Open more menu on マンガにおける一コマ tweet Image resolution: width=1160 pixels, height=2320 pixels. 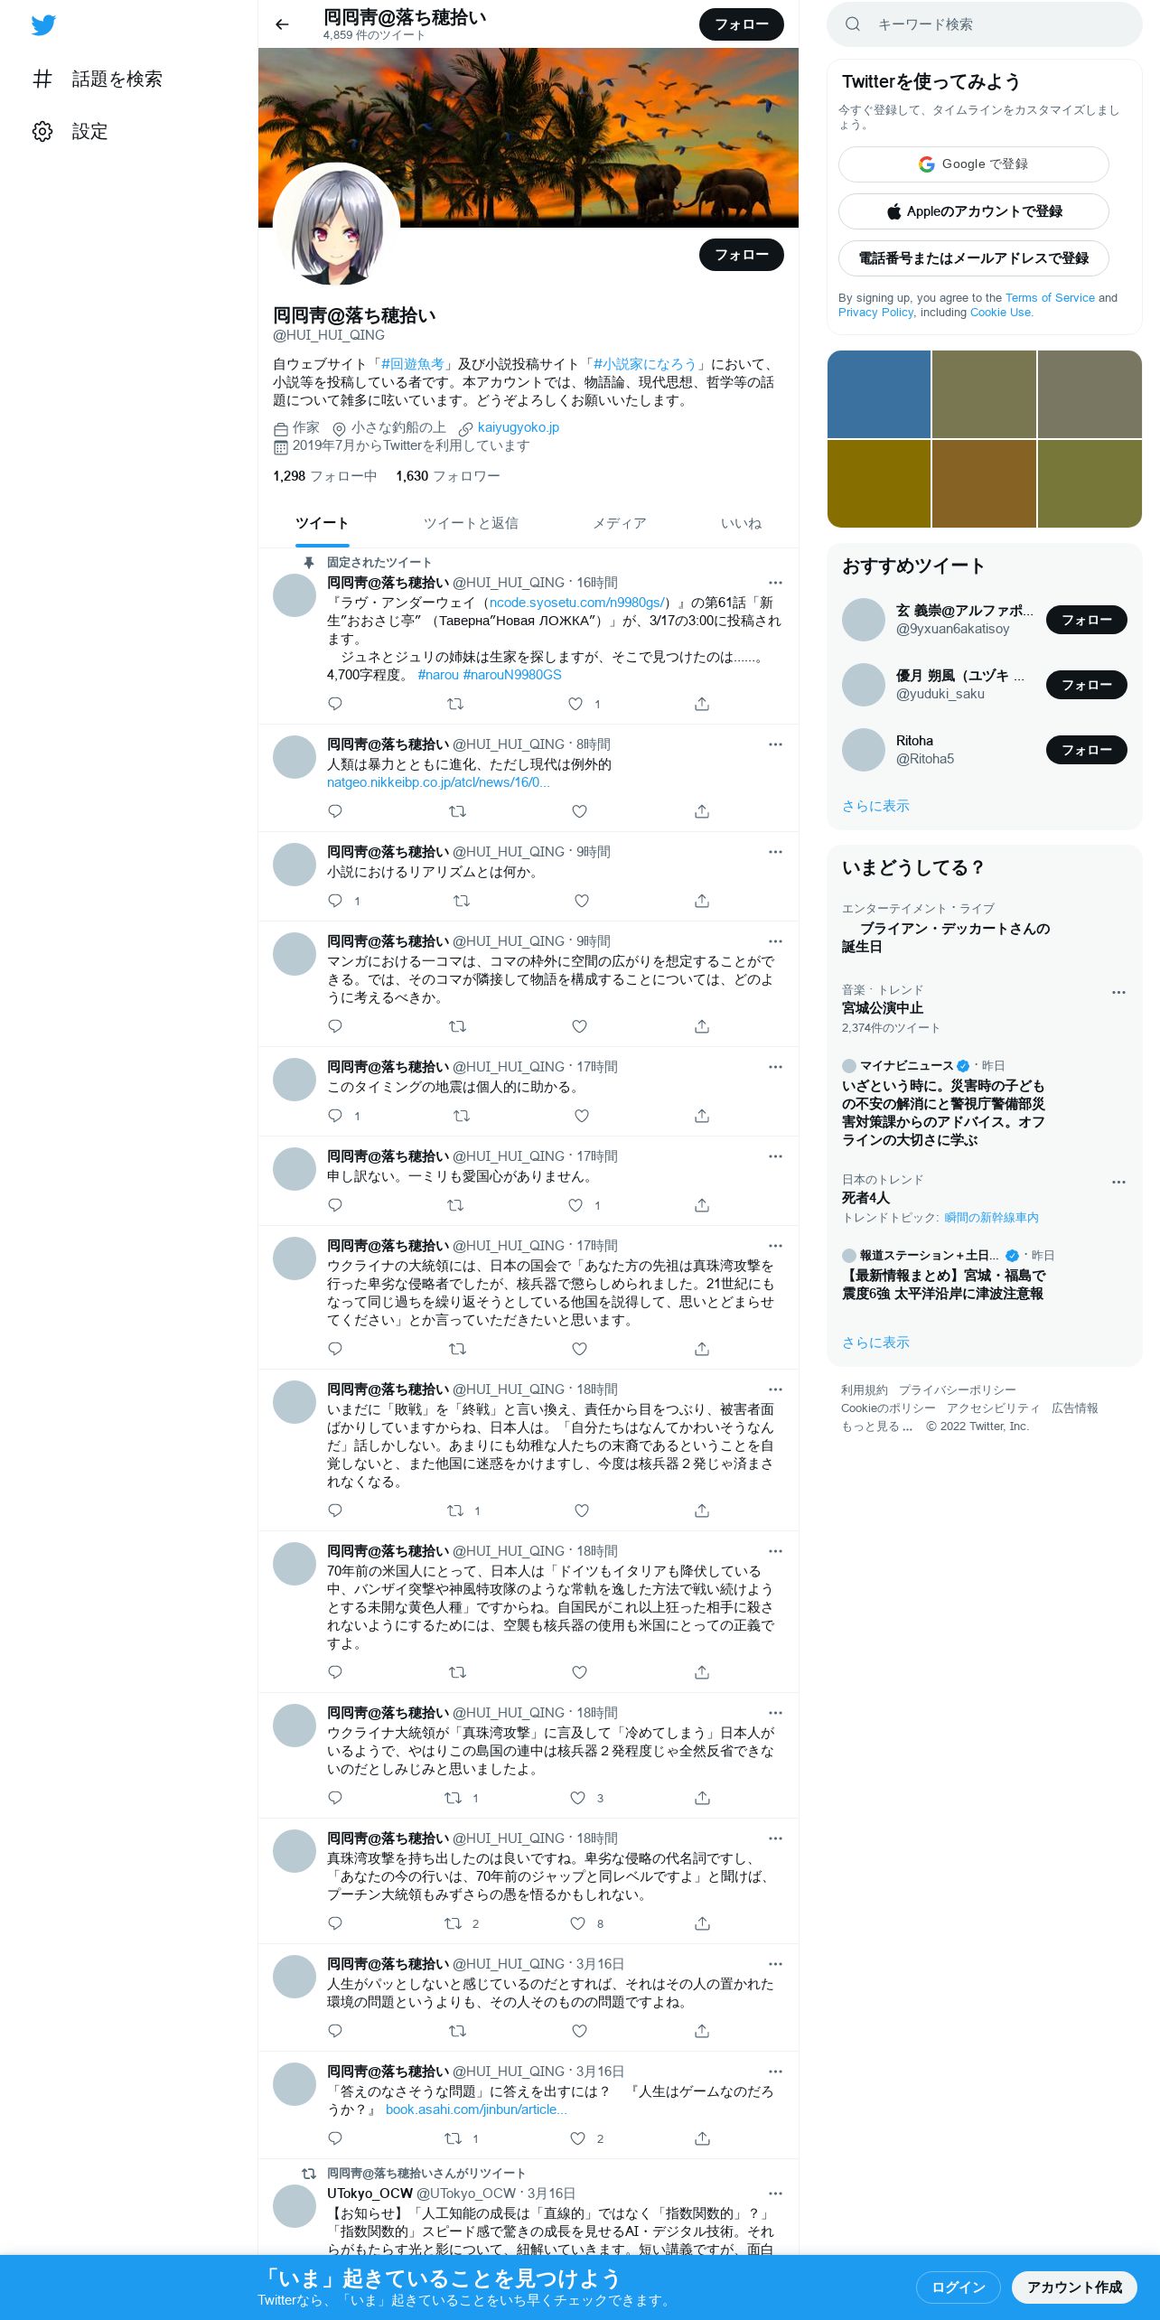pyautogui.click(x=775, y=941)
